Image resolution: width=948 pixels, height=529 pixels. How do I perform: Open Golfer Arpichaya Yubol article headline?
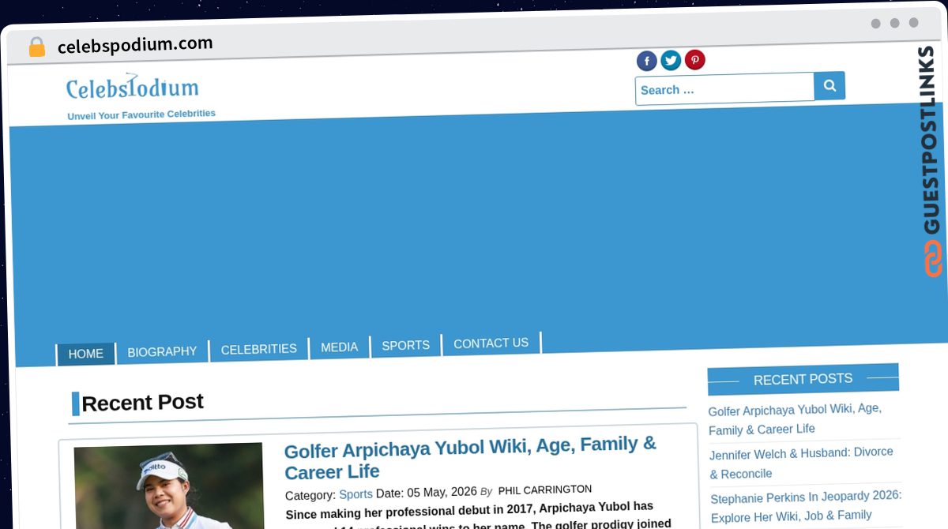[x=470, y=458]
